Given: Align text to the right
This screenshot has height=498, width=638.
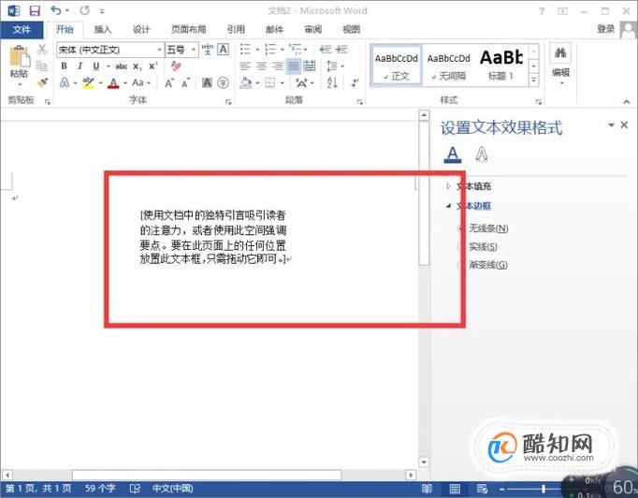Looking at the screenshot, I should (278, 66).
